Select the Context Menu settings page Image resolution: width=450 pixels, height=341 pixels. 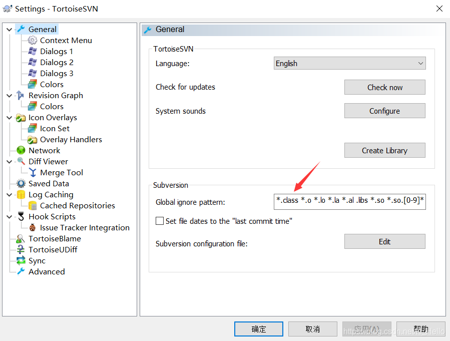(x=66, y=40)
